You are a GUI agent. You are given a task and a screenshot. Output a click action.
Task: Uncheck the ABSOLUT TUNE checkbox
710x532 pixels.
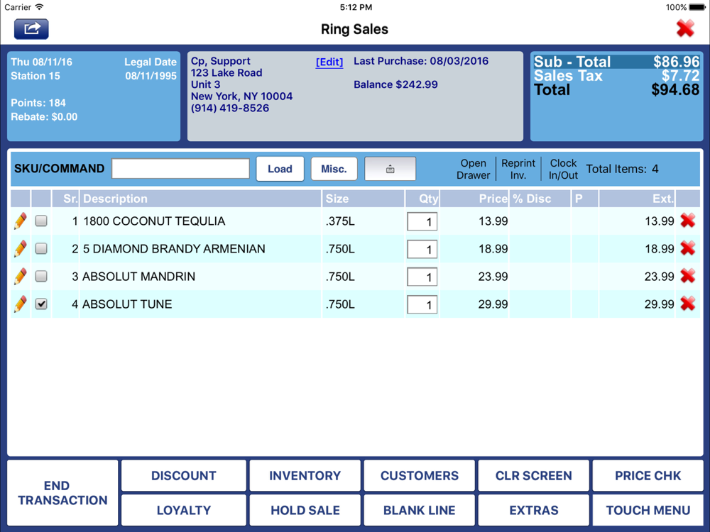tap(41, 304)
